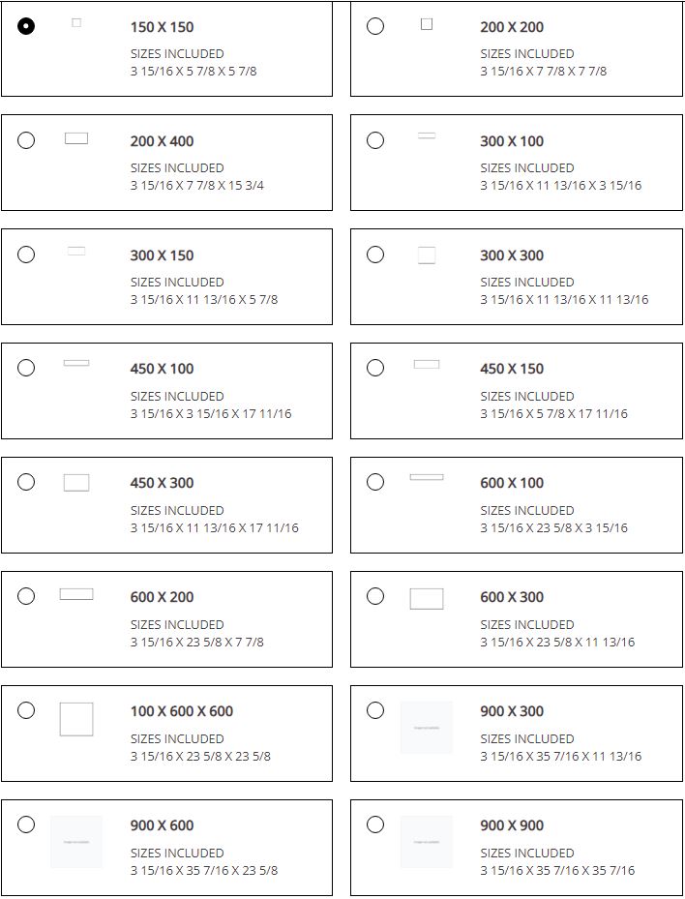Viewport: 685px width, 899px height.
Task: Select the 200 X 200 radio button
Action: pyautogui.click(x=375, y=26)
